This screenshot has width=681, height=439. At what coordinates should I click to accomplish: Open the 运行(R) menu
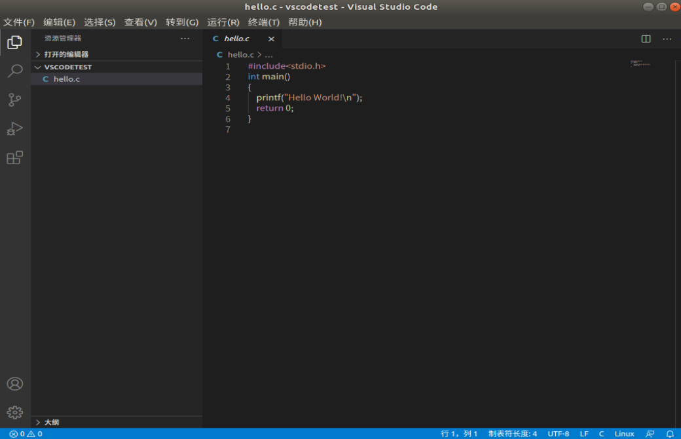tap(223, 22)
